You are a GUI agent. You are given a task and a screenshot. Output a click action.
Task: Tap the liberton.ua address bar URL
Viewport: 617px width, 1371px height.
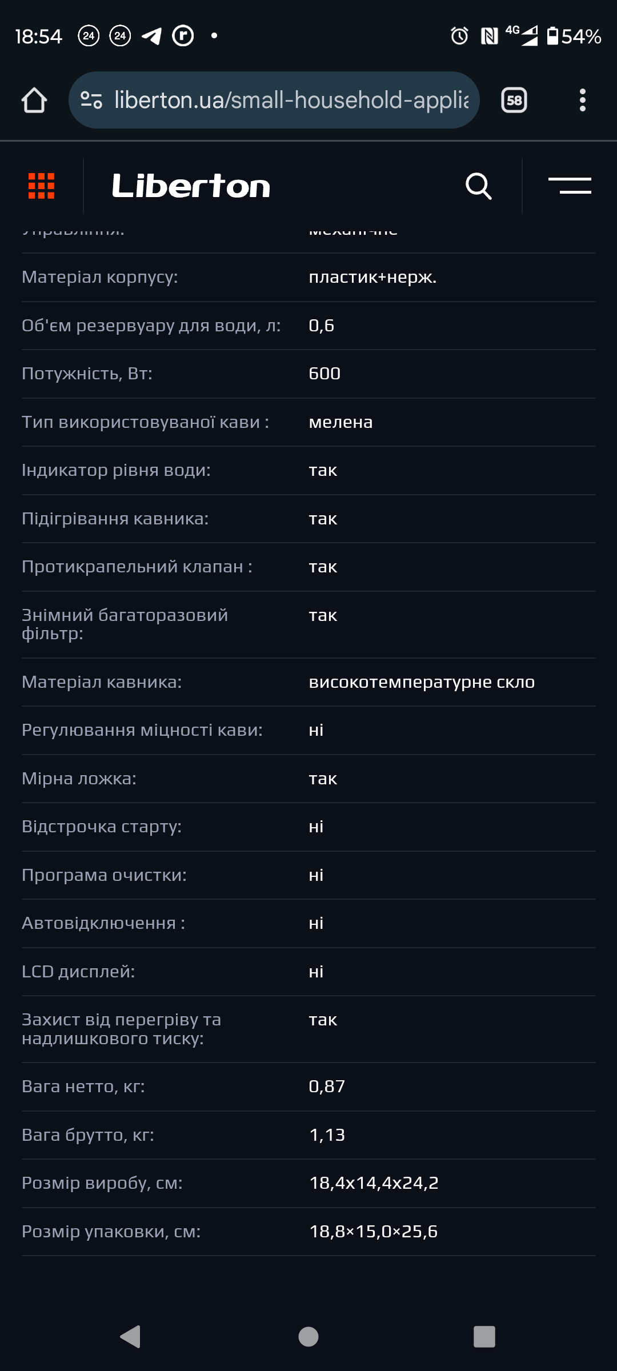click(x=291, y=101)
